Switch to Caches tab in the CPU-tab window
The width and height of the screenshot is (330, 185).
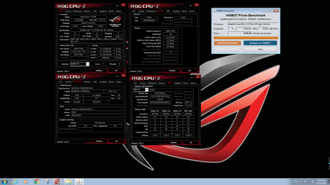pos(68,11)
